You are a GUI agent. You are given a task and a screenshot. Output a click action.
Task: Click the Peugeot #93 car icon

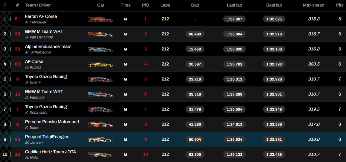(x=101, y=140)
